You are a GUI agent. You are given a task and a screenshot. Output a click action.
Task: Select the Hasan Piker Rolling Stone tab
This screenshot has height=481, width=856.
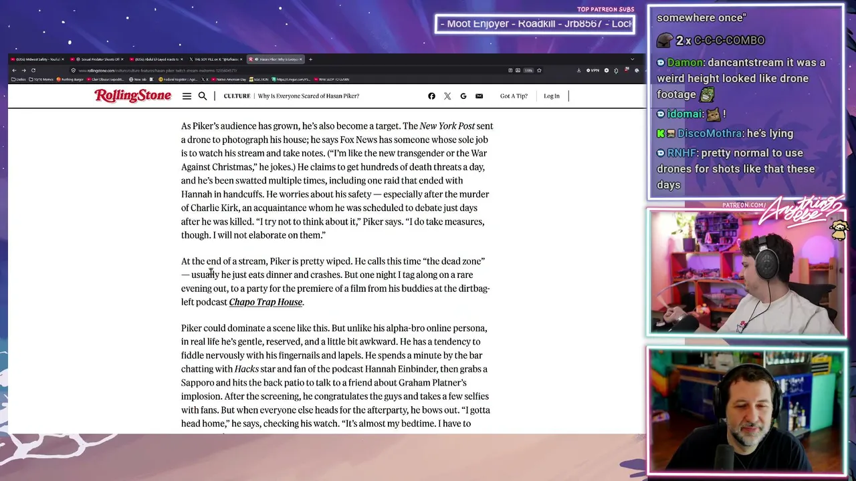pyautogui.click(x=275, y=59)
